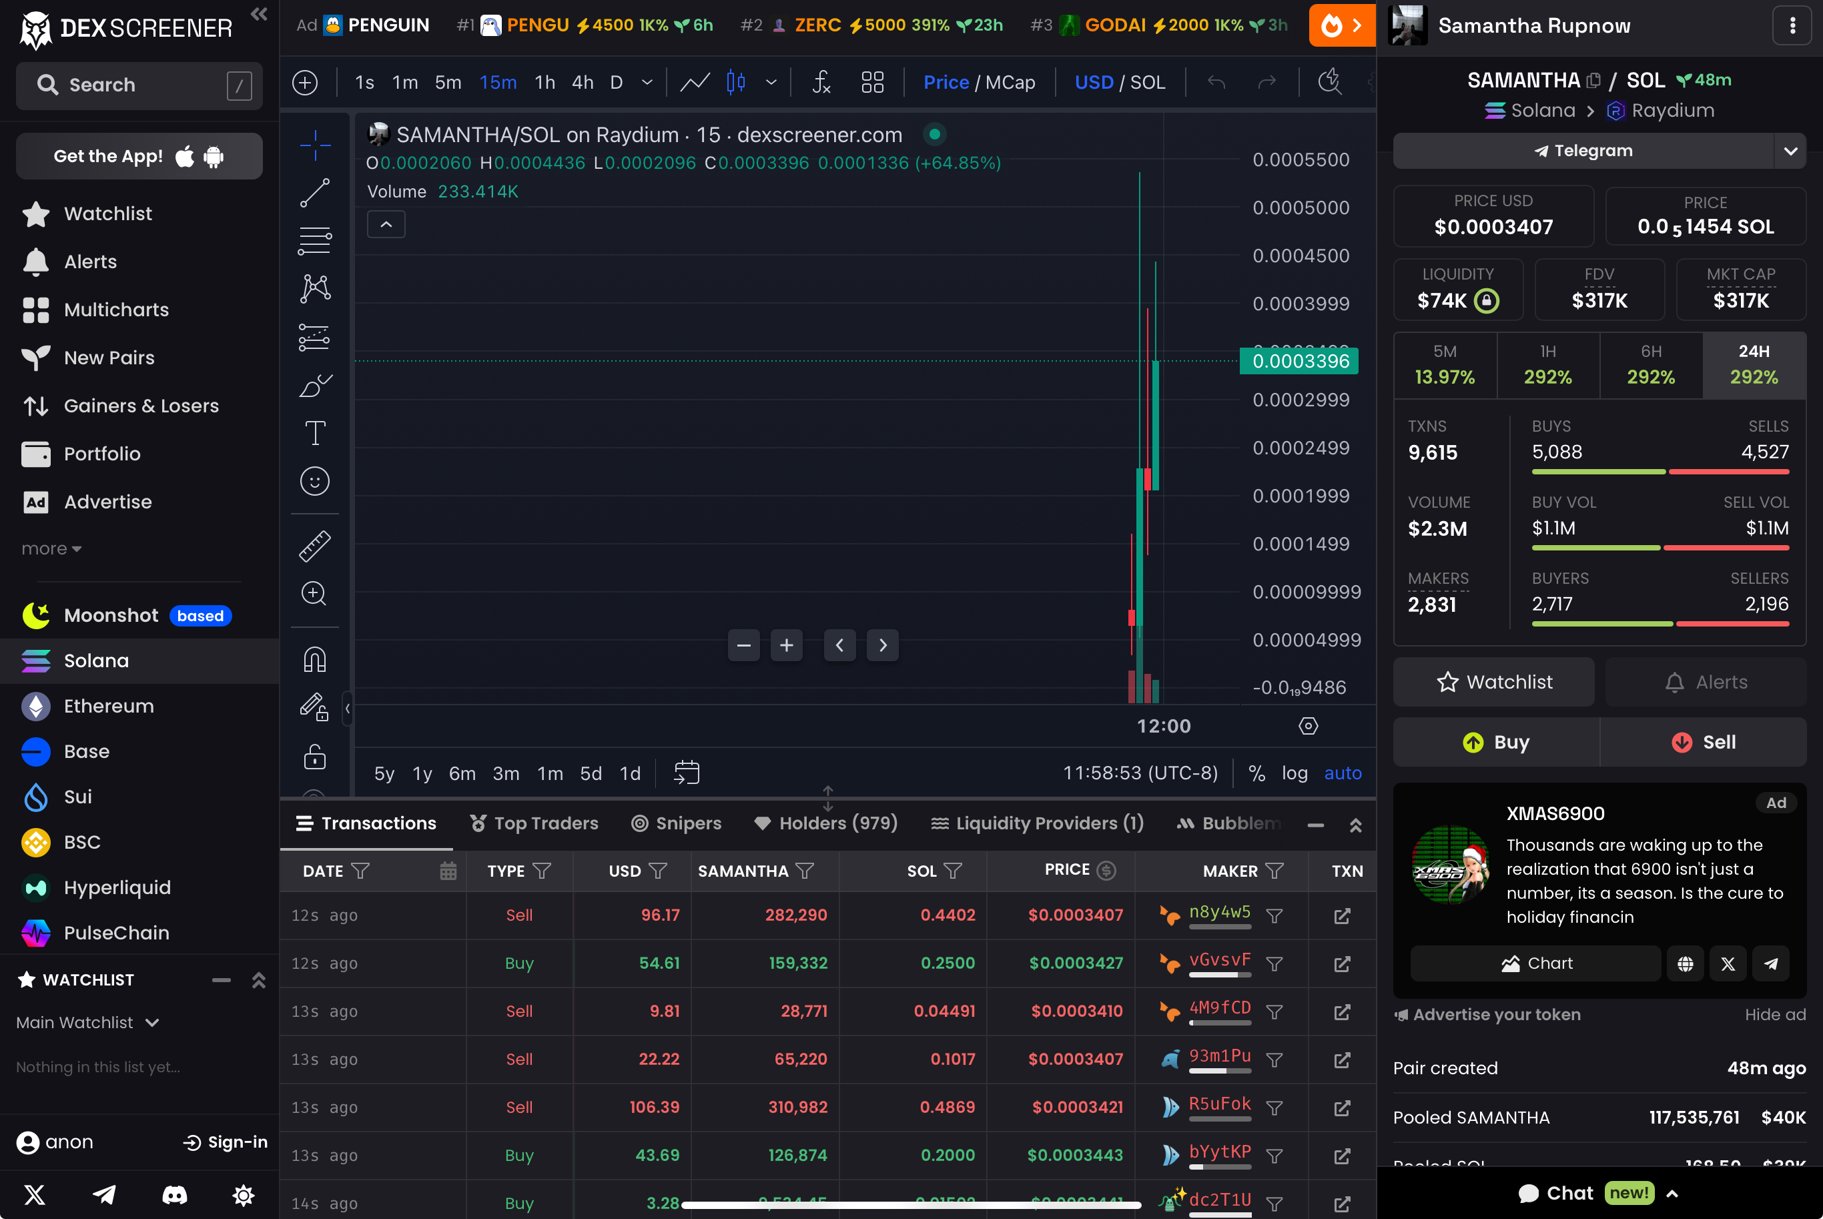Click the zoom in tool
Image resolution: width=1823 pixels, height=1219 pixels.
tap(315, 594)
